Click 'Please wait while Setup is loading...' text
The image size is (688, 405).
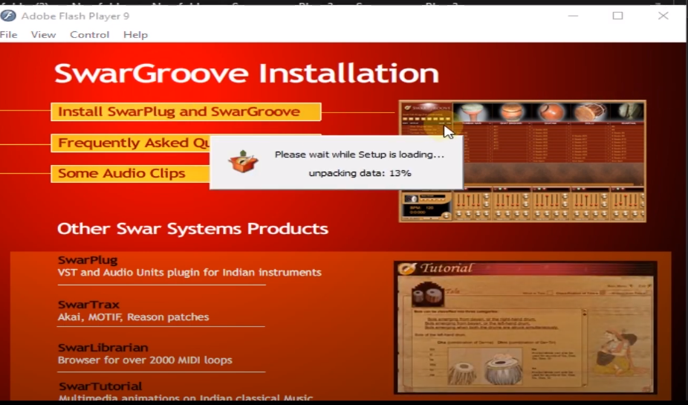pos(360,155)
